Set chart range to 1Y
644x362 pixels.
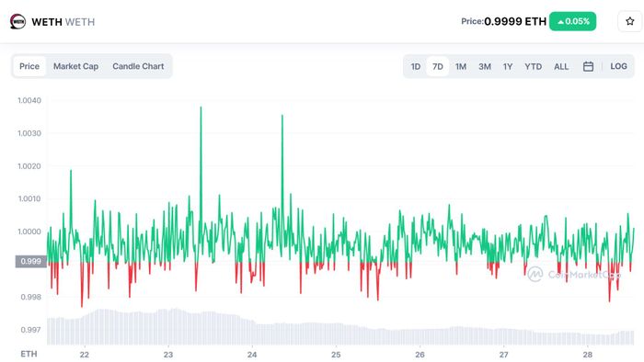click(508, 66)
